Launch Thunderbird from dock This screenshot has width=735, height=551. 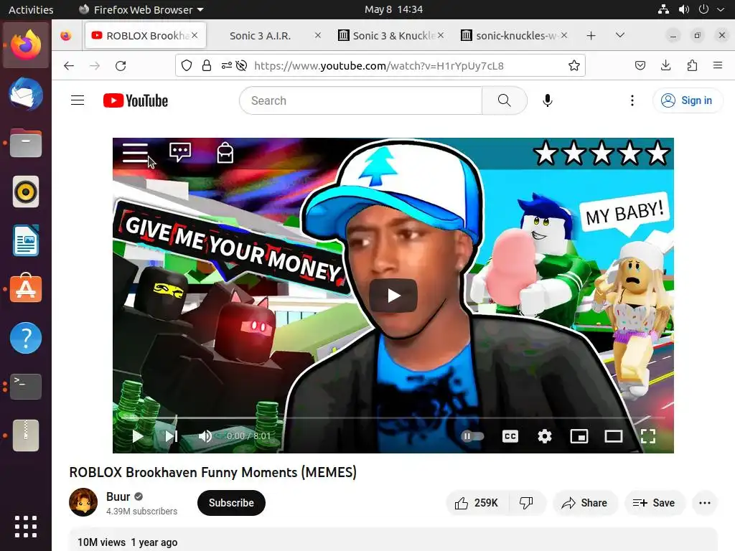coord(26,94)
